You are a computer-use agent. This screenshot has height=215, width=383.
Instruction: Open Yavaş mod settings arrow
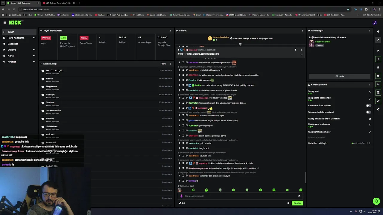pyautogui.click(x=370, y=92)
